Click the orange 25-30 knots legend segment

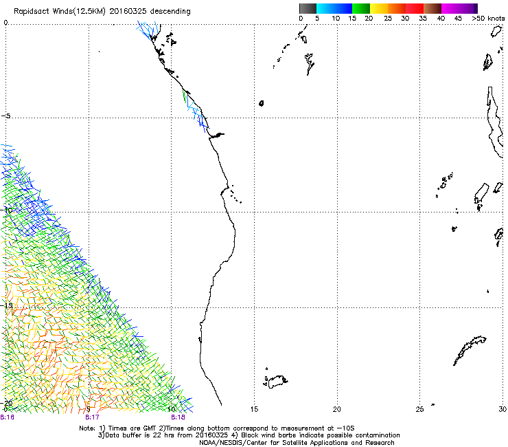click(x=397, y=8)
